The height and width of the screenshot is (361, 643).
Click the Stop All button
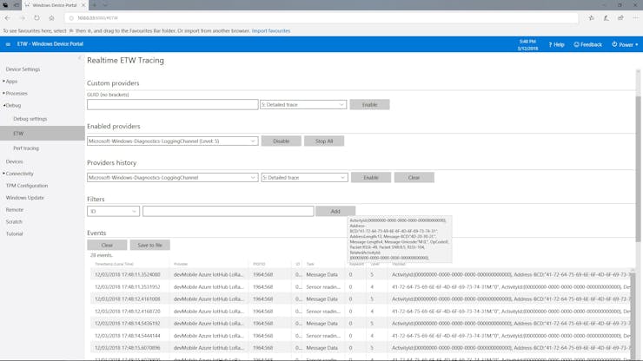pyautogui.click(x=324, y=141)
